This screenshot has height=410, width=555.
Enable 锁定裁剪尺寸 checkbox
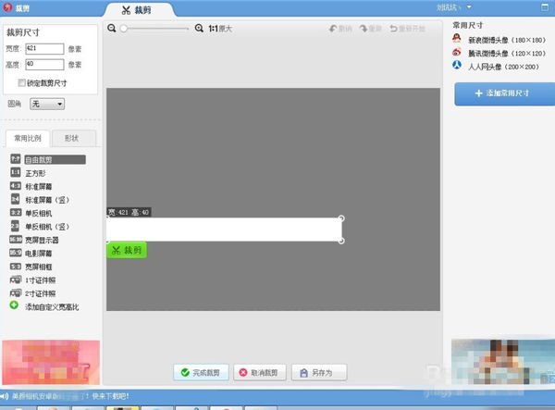click(x=21, y=83)
